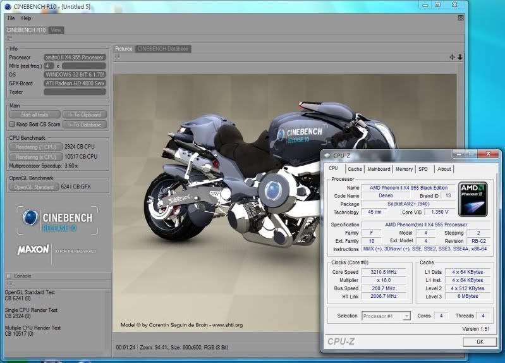
Task: Select the CINEBENCH R10 tab
Action: tap(26, 30)
